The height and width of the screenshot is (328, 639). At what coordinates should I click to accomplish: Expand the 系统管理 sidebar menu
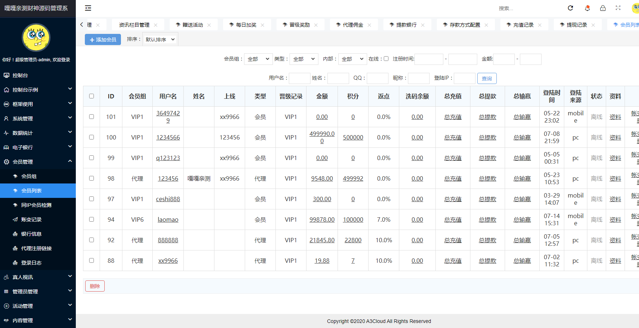38,119
